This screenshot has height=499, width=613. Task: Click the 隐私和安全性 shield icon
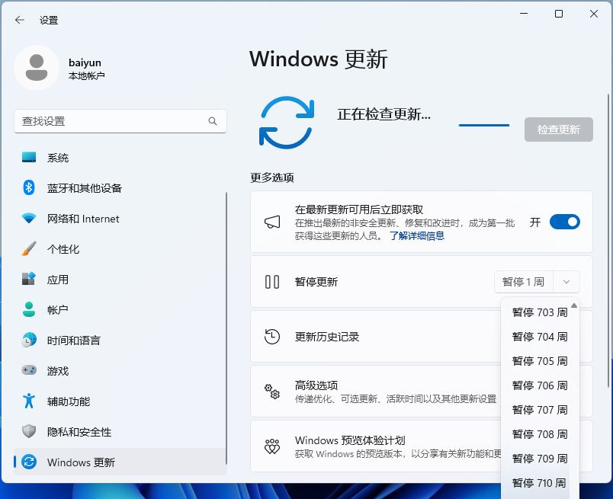click(29, 431)
